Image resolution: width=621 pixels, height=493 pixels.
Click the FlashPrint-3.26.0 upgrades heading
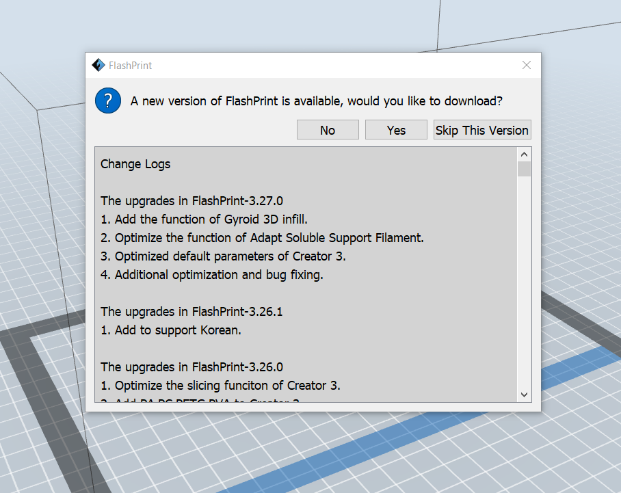tap(191, 367)
